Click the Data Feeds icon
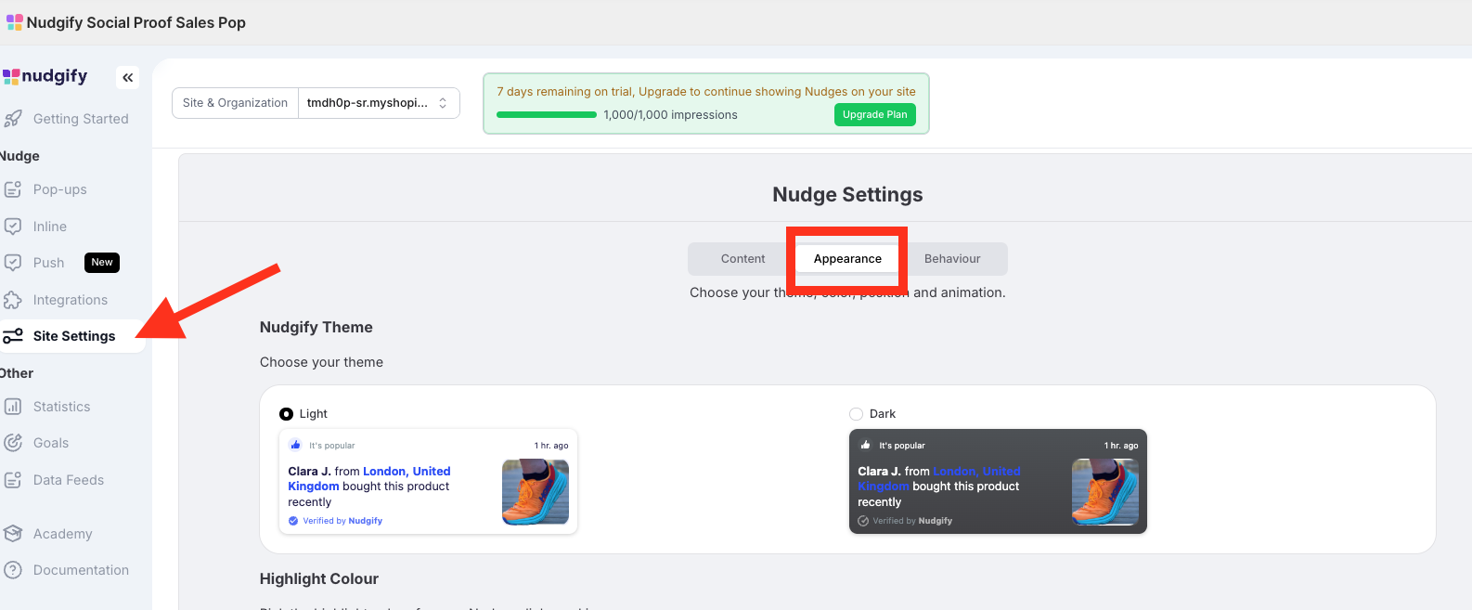 (13, 480)
